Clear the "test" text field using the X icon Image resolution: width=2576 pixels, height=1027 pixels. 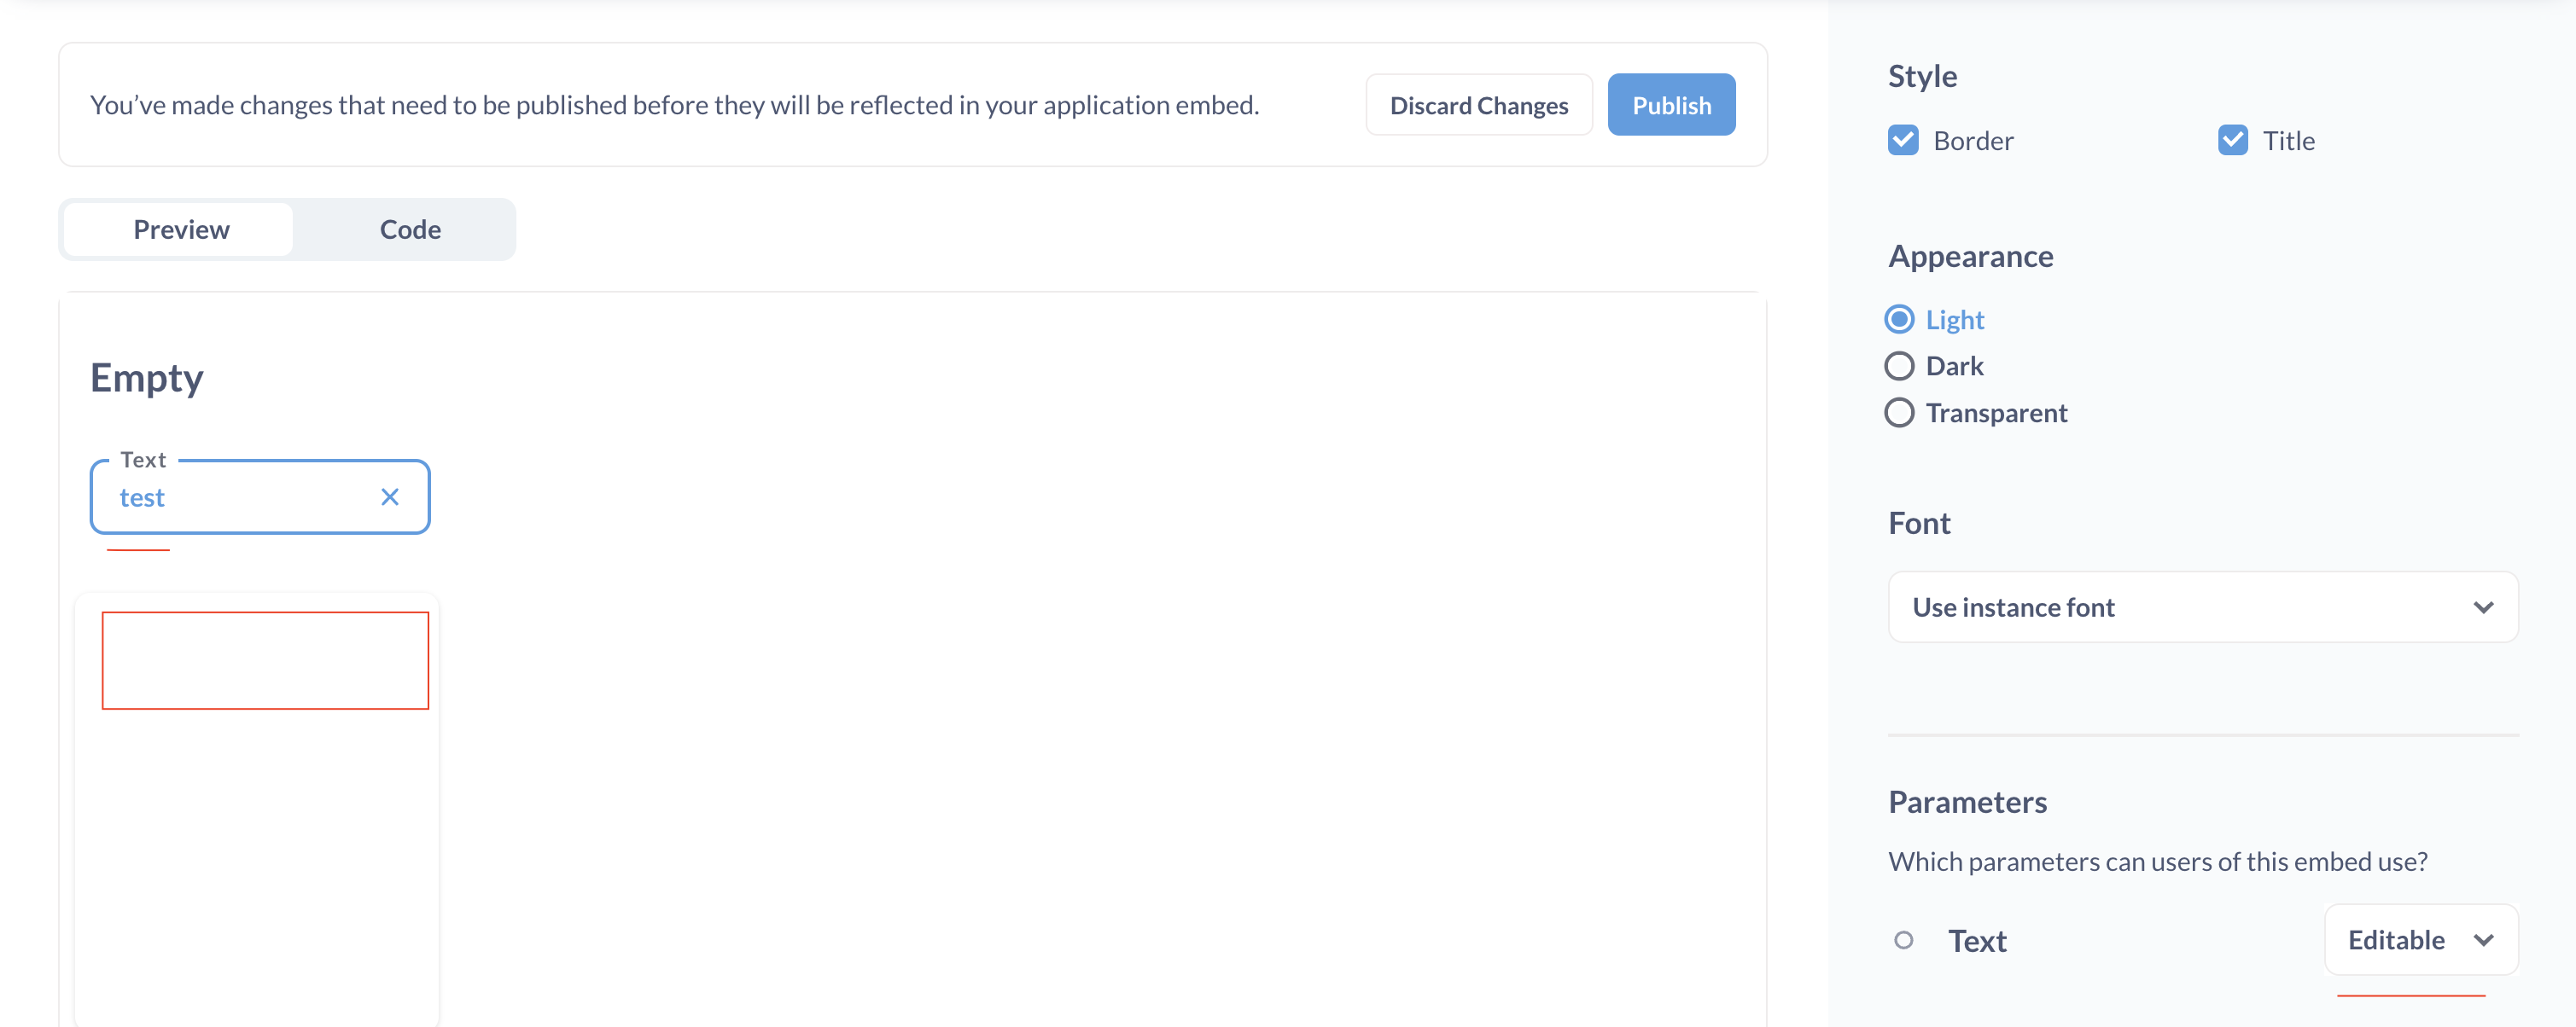click(389, 496)
